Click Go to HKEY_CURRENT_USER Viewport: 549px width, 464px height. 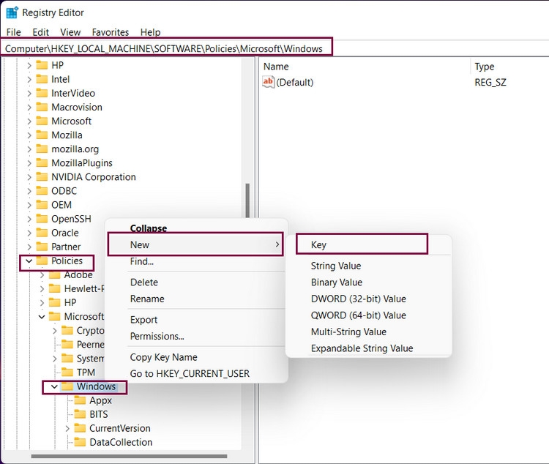[196, 374]
